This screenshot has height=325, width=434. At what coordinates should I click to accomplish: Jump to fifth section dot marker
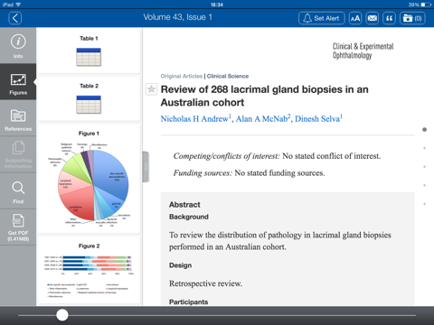coord(424,204)
